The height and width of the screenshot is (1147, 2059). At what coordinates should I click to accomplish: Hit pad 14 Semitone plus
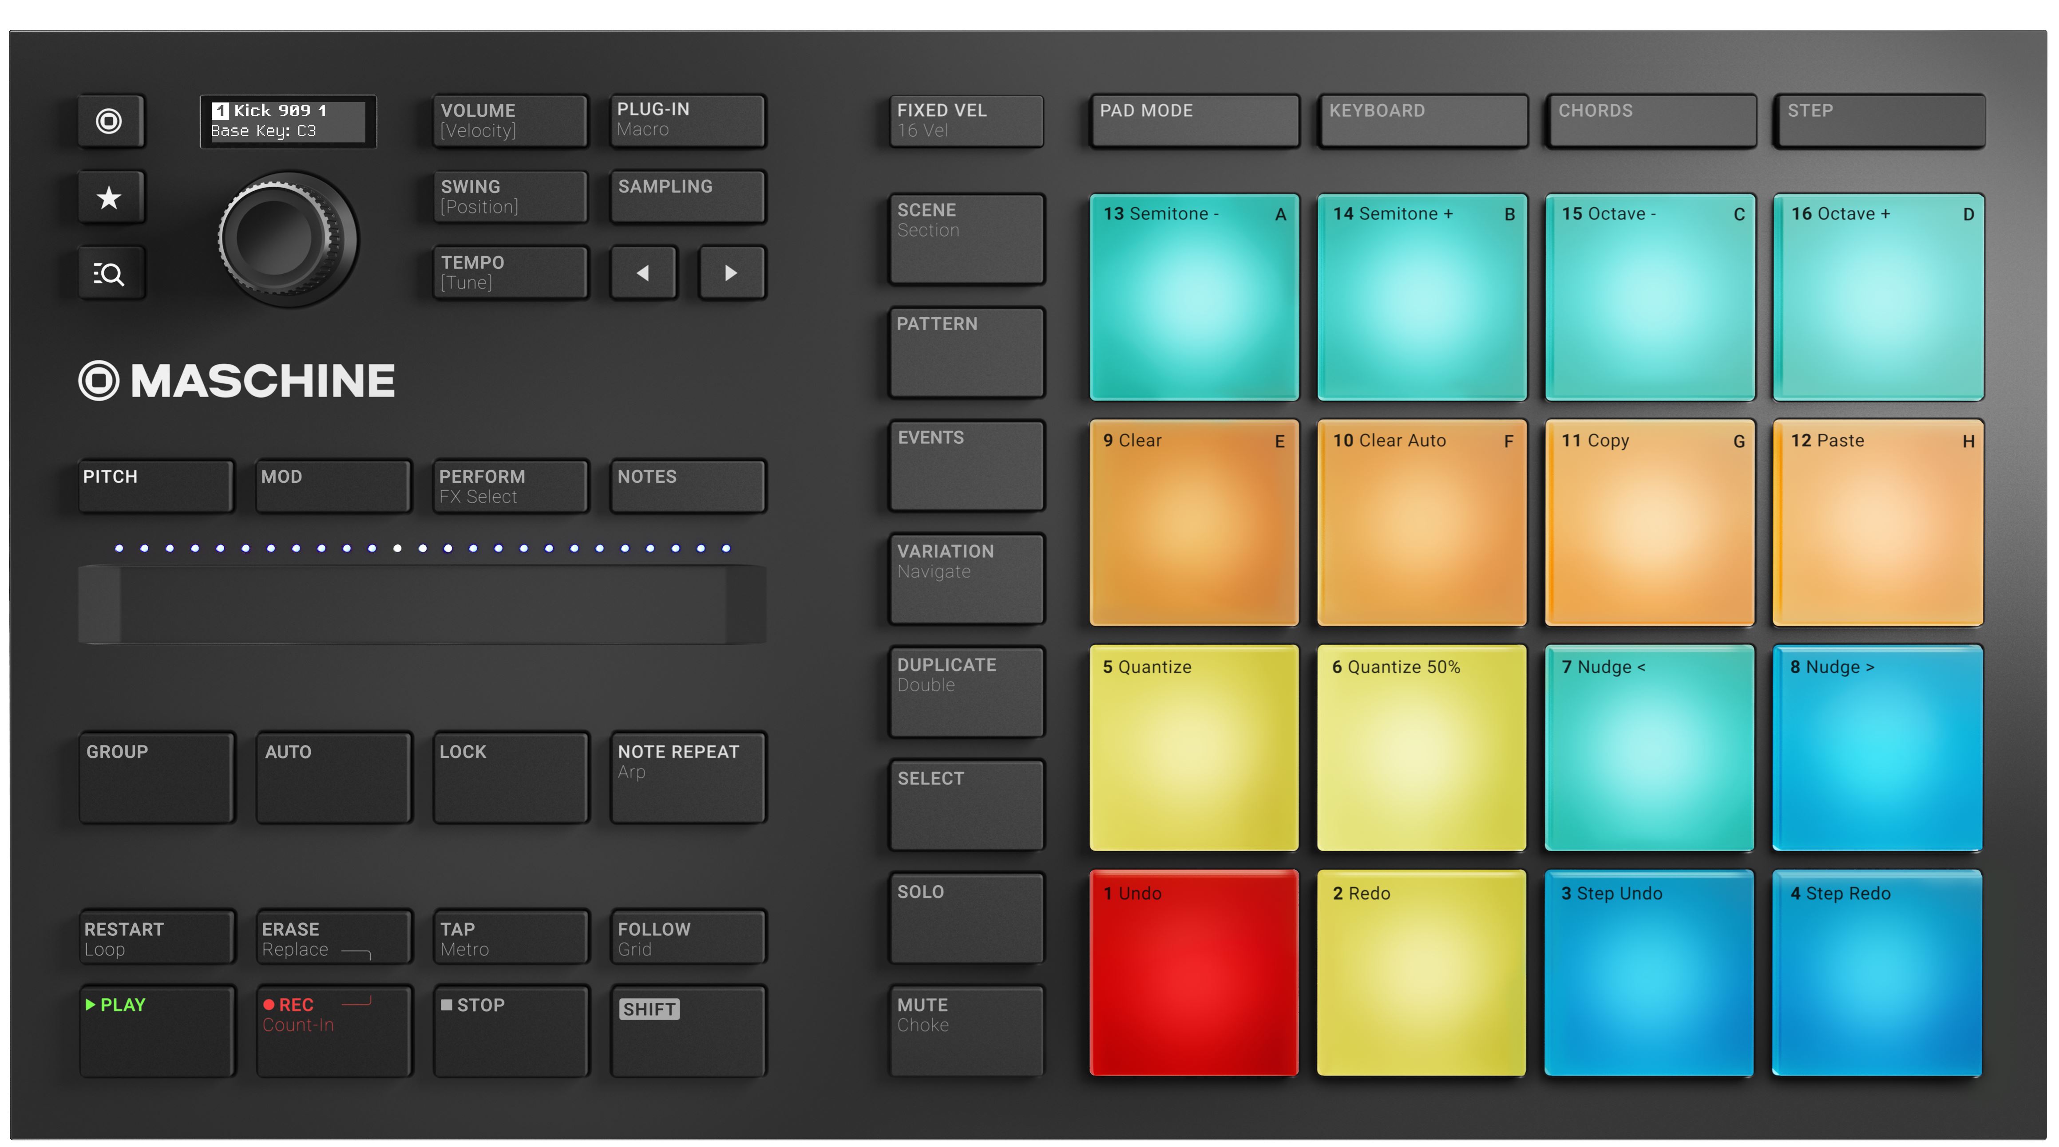[1422, 297]
